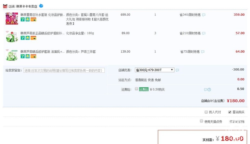250x144 pixels.
Task: Click the credit card badge under 韩束墨菊巨补水套装
Action: tap(33, 19)
